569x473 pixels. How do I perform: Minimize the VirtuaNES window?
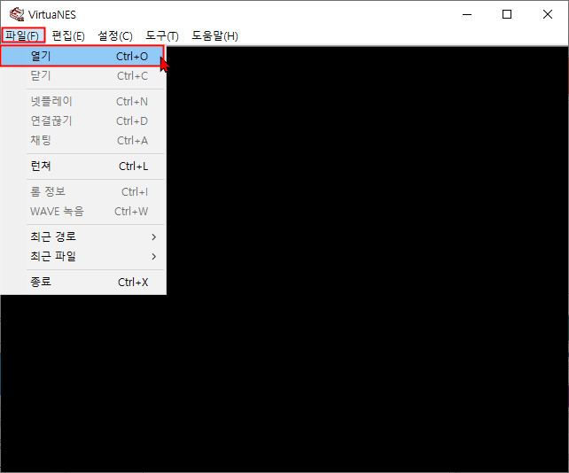point(467,14)
